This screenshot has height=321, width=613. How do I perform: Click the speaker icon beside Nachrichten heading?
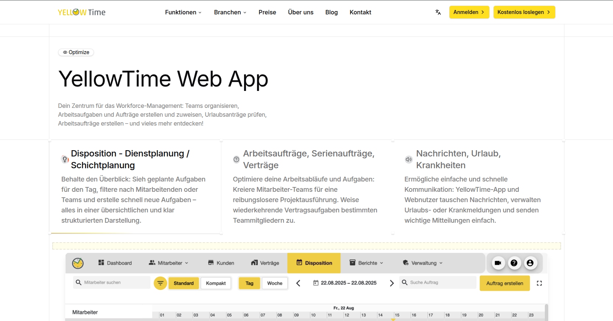coord(409,159)
